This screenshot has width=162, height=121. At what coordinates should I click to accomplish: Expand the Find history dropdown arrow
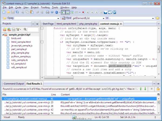click(x=103, y=18)
